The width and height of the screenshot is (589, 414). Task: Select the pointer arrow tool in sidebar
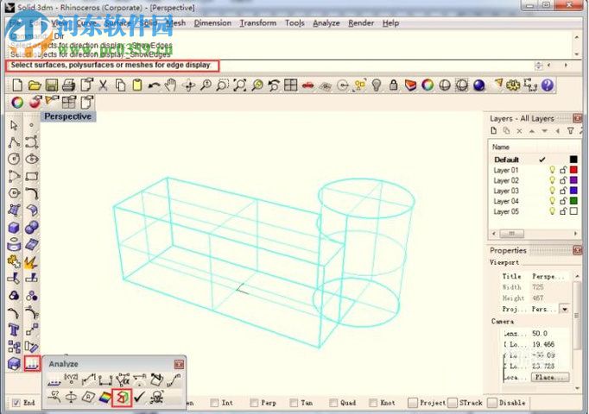coord(15,125)
